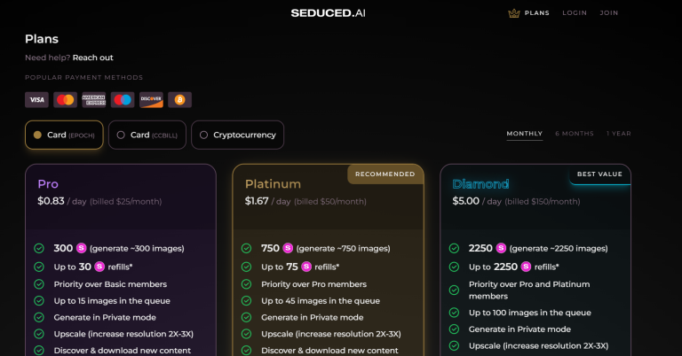682x356 pixels.
Task: Choose Cryptocurrency as payment method
Action: point(237,135)
